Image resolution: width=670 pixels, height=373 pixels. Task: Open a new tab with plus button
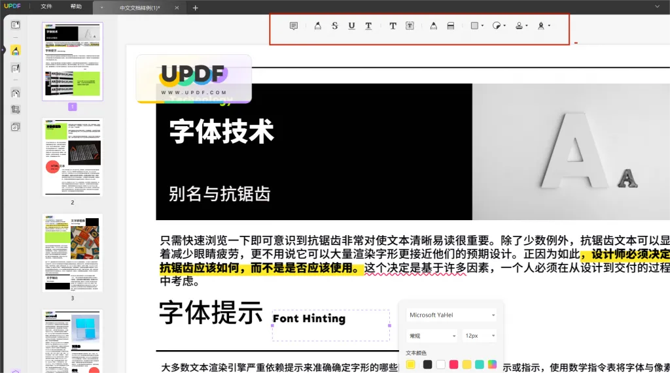[195, 8]
